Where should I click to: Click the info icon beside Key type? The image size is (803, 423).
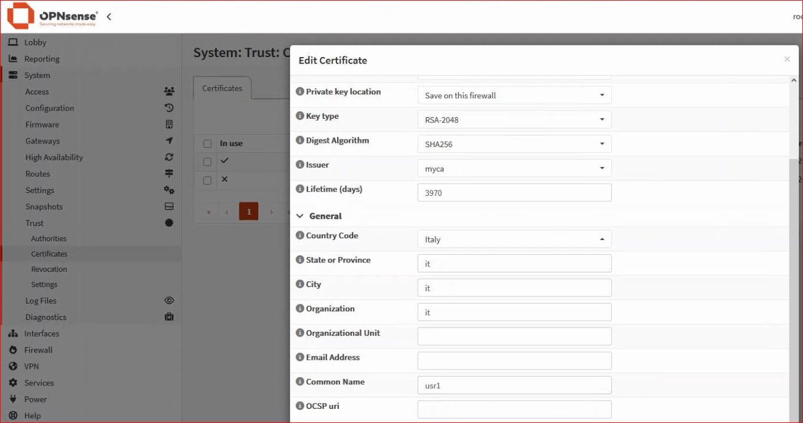tap(300, 116)
